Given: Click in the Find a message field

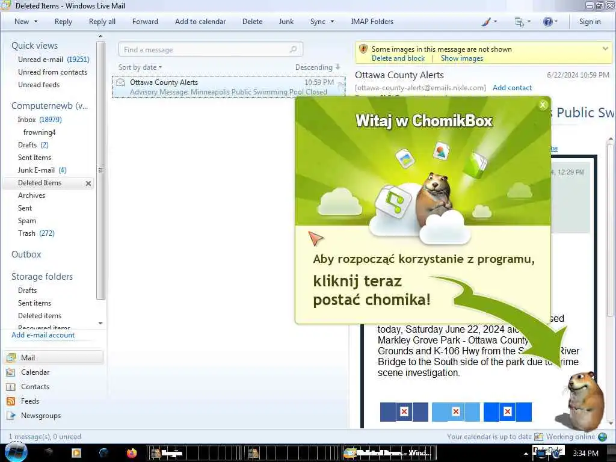Looking at the screenshot, I should pos(211,49).
